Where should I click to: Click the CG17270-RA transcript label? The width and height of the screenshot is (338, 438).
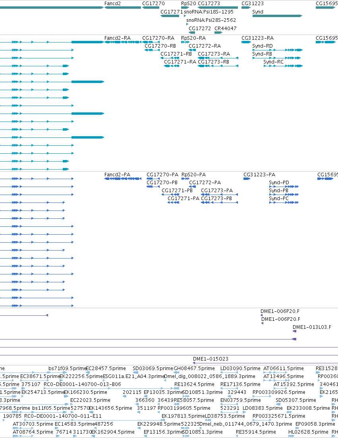click(158, 38)
